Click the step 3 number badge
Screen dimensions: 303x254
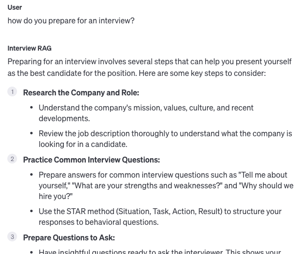click(x=12, y=236)
